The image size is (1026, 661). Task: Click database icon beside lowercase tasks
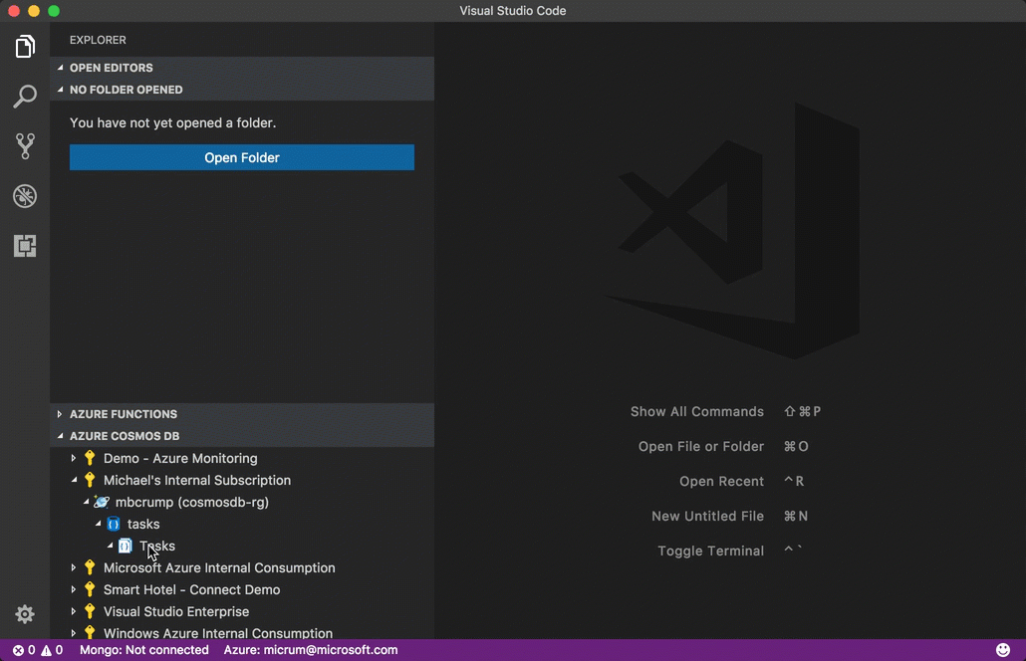114,524
